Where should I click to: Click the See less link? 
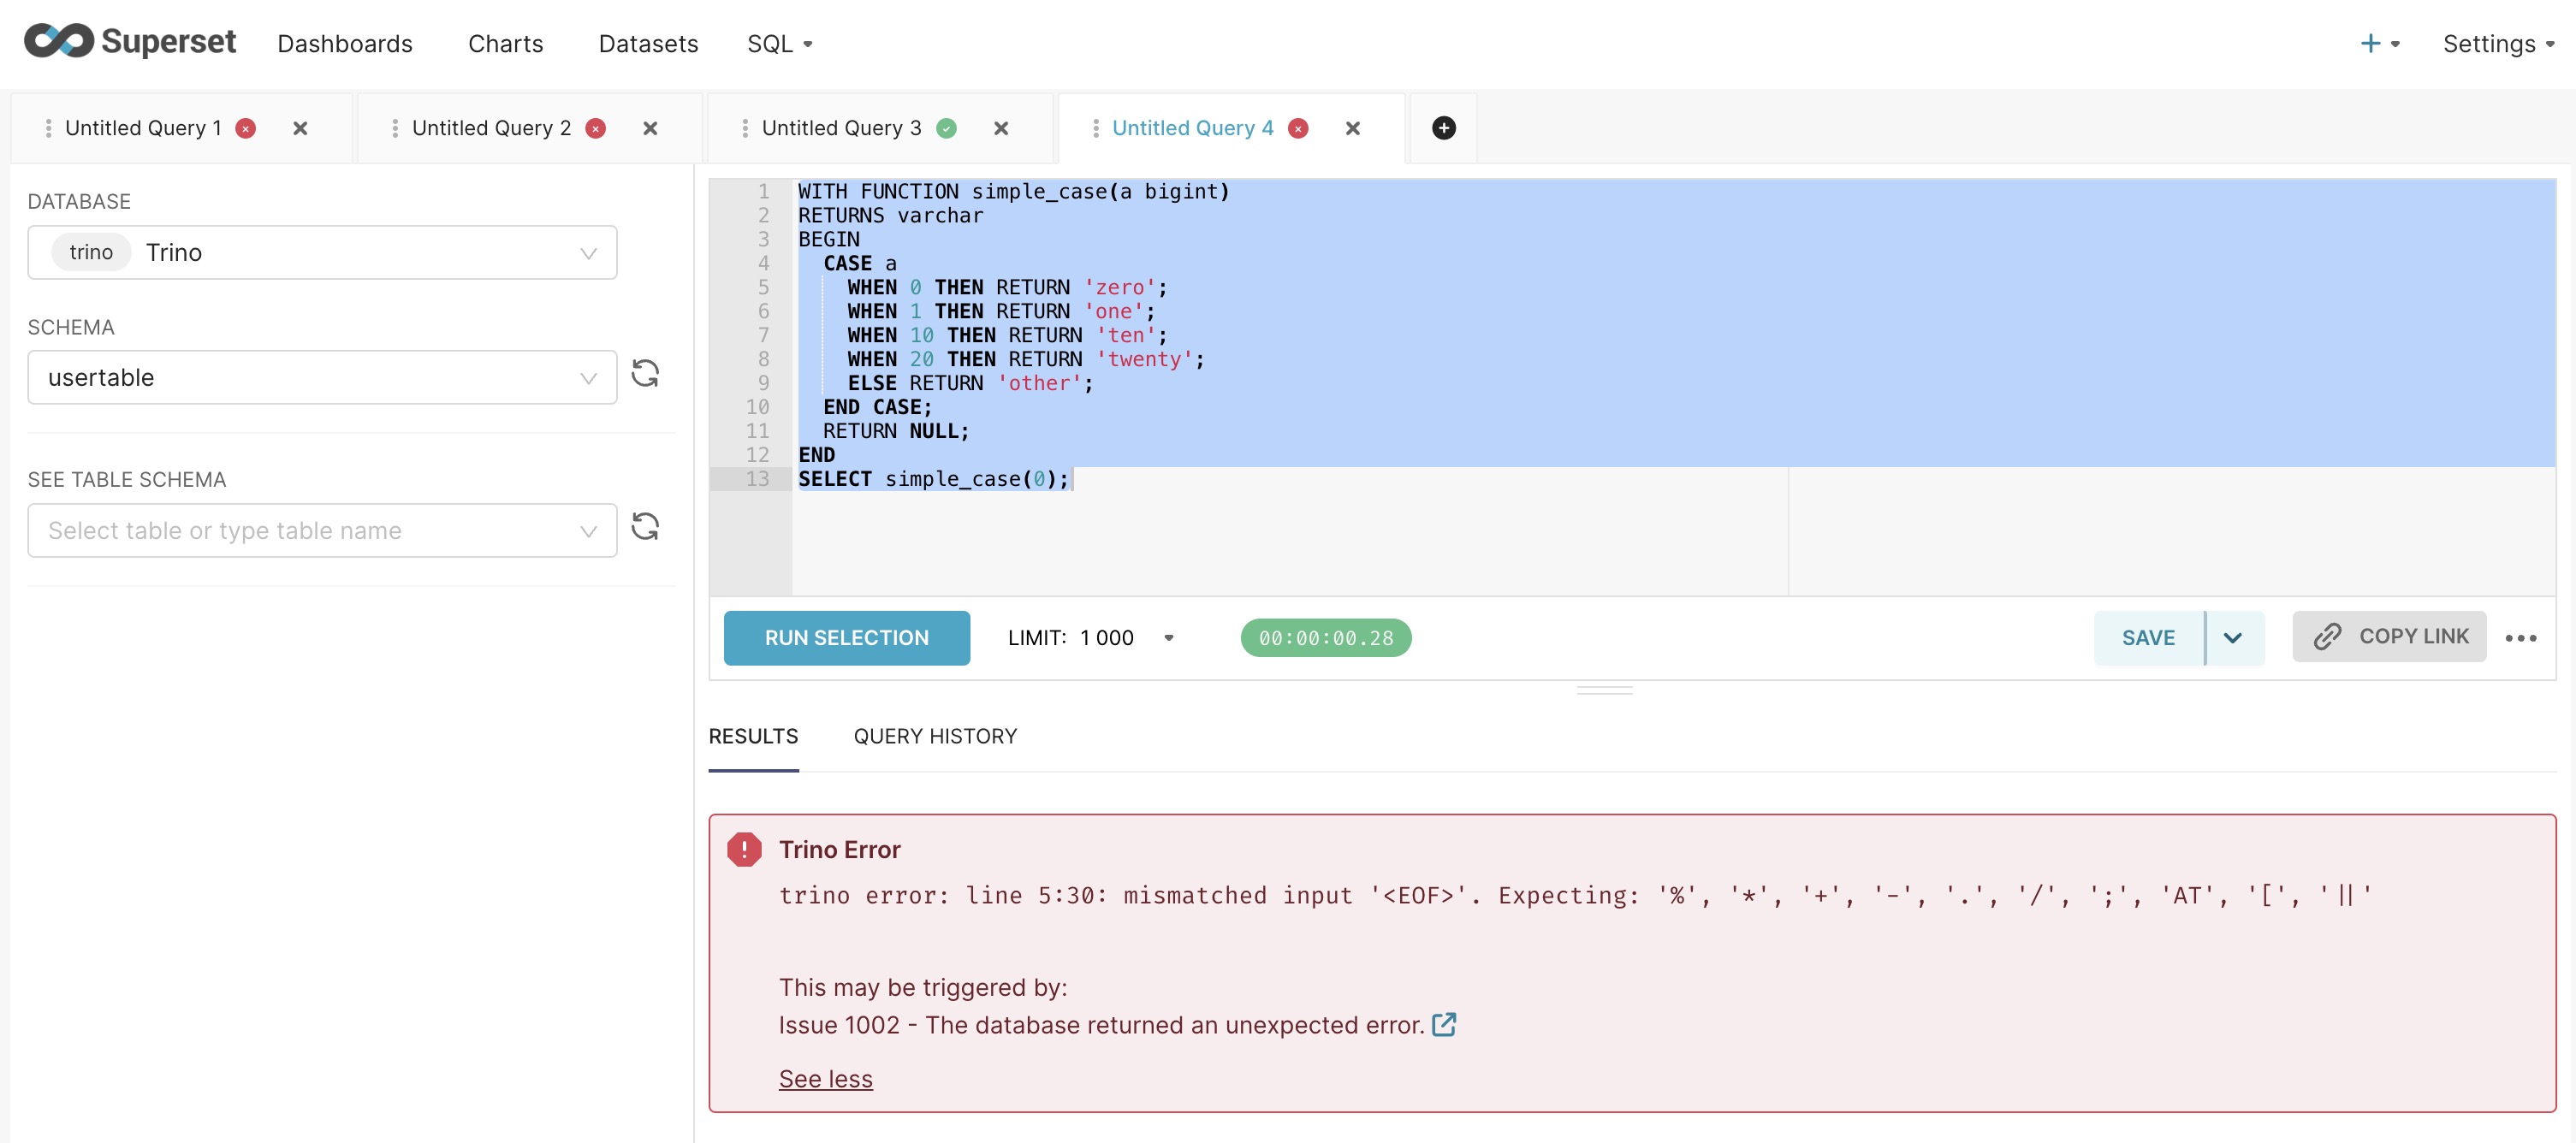point(825,1079)
